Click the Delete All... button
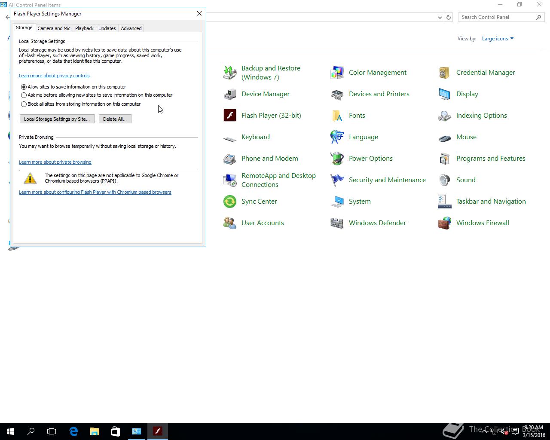 click(x=115, y=119)
